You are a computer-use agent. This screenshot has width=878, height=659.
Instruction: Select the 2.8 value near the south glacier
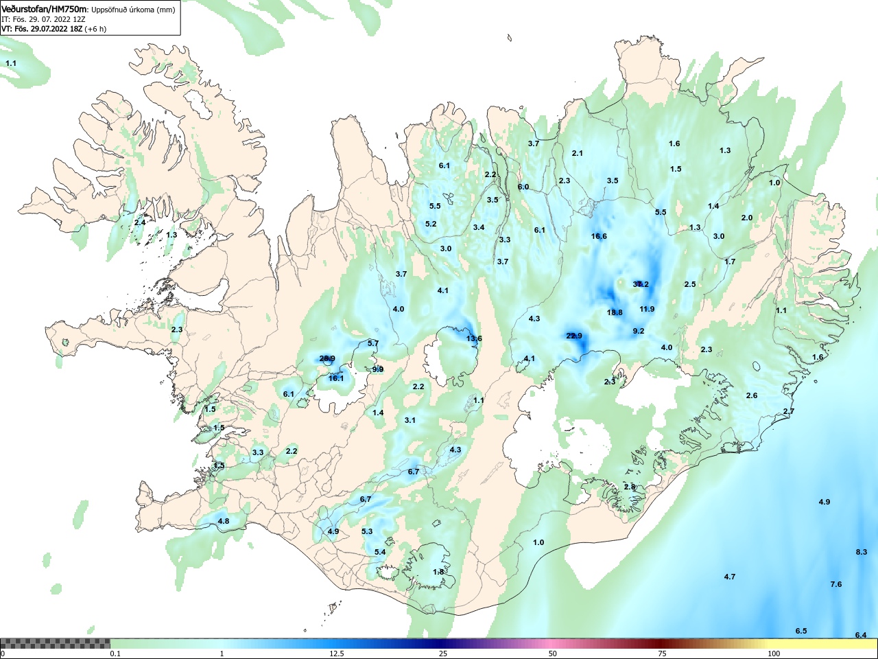tap(630, 487)
